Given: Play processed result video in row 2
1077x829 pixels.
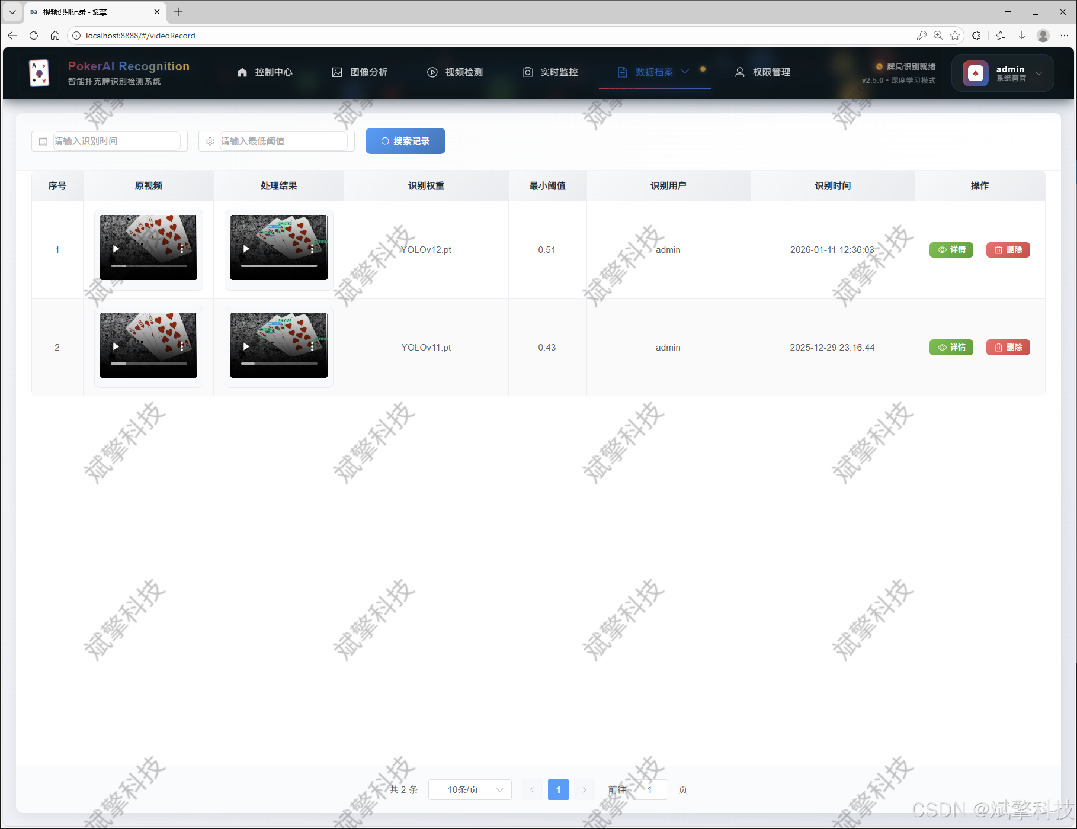Looking at the screenshot, I should [x=246, y=346].
